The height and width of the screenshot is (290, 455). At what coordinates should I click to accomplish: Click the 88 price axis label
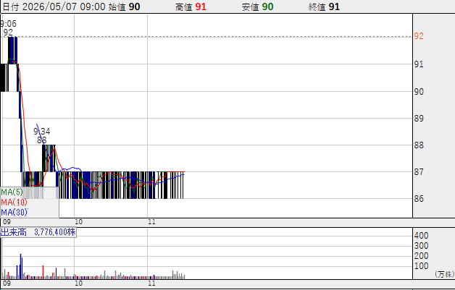tap(419, 145)
